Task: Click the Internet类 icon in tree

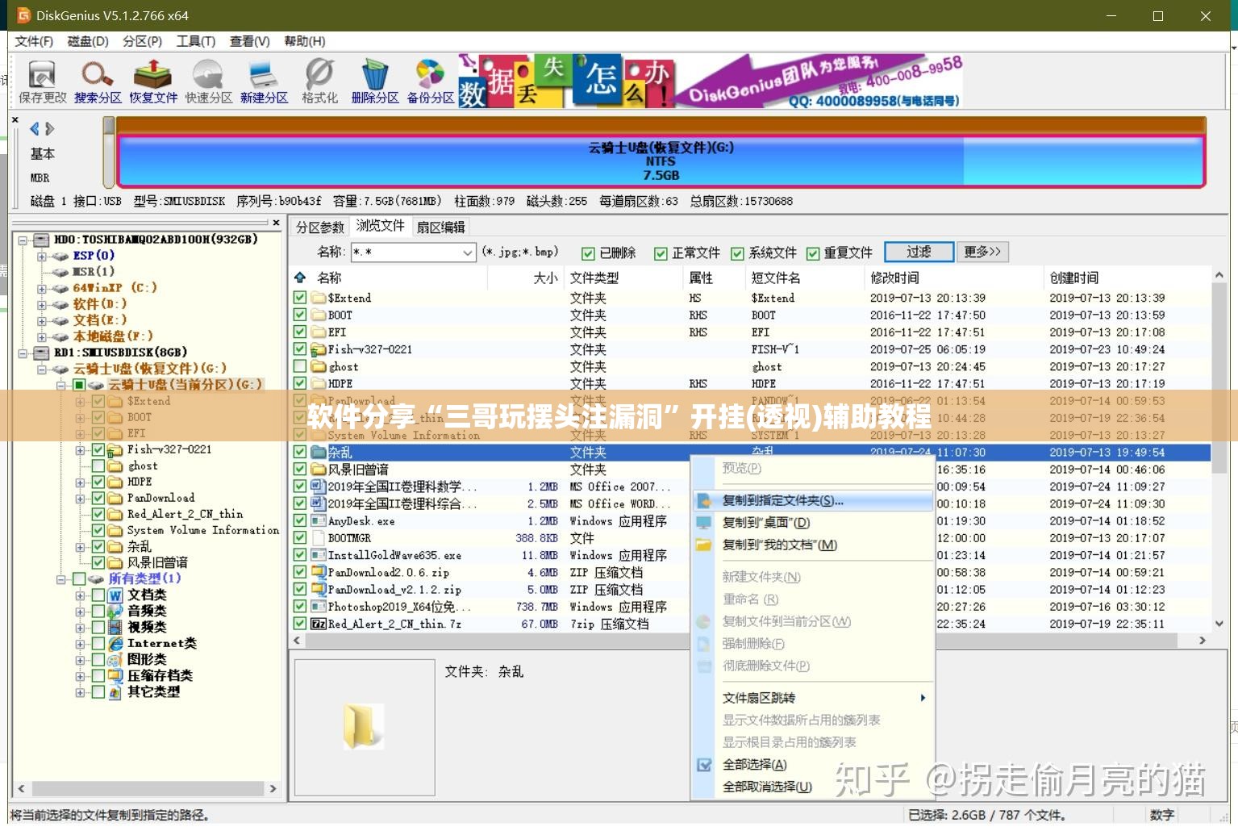Action: (115, 644)
